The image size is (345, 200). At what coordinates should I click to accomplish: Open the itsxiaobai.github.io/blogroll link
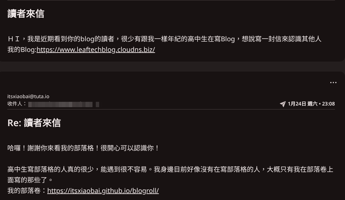pos(103,191)
